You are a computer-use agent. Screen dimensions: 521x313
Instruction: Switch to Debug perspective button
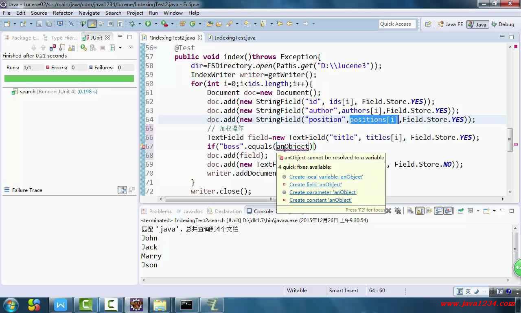point(503,24)
